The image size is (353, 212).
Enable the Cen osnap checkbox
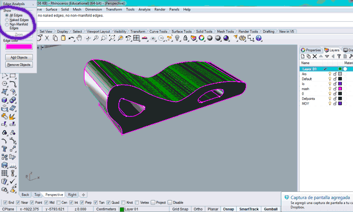tap(59, 202)
